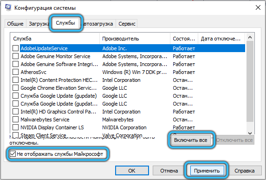The width and height of the screenshot is (266, 180).
Task: Click Работает status of AtherosSvc row
Action: tap(184, 72)
